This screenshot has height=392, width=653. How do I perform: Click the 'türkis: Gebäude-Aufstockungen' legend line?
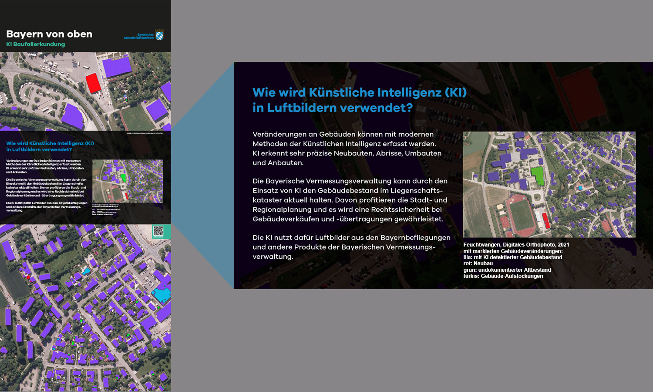[503, 276]
